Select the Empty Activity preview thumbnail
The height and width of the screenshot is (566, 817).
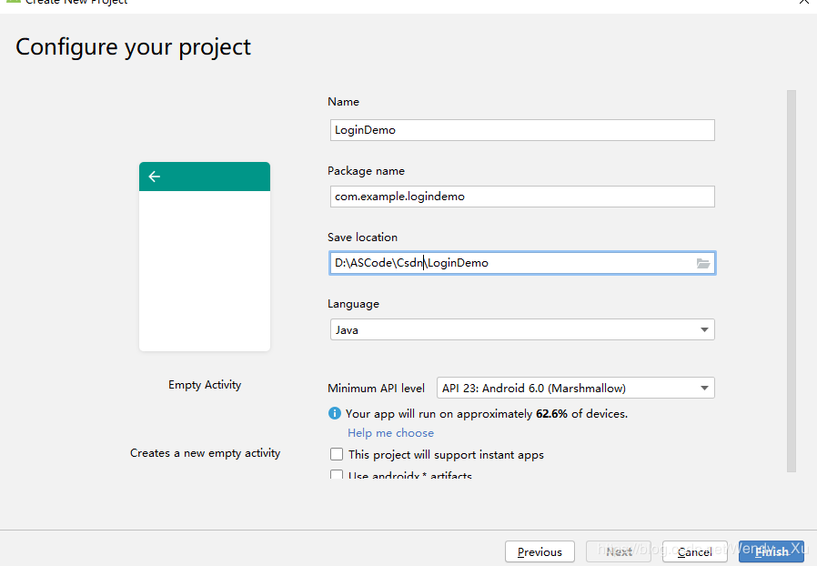click(205, 257)
